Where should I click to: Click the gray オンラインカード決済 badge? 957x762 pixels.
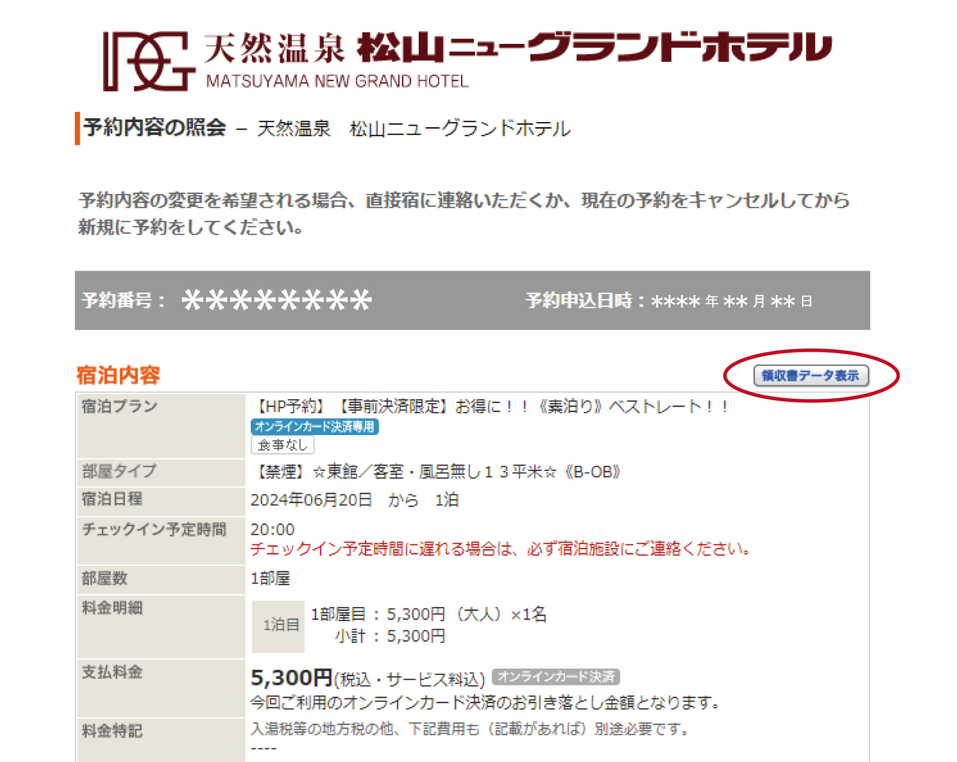[x=555, y=677]
